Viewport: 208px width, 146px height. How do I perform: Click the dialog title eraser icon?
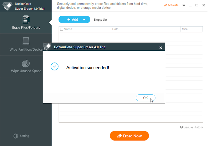[47, 47]
